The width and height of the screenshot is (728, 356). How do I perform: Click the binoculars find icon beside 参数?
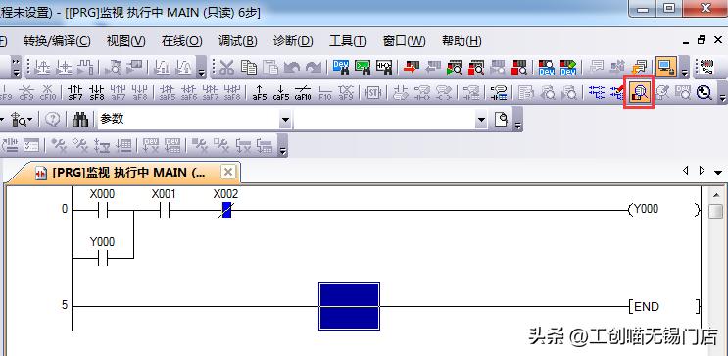(80, 120)
